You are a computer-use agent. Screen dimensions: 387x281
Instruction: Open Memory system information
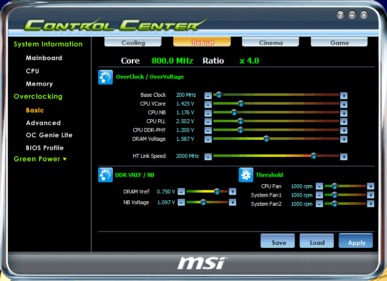point(40,84)
